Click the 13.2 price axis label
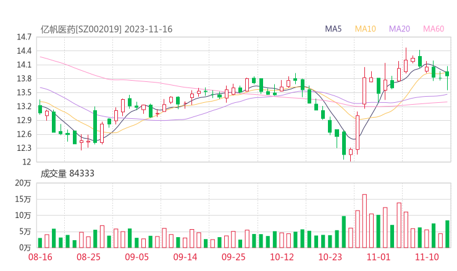Viewport: 457px width, 271px height. (24, 107)
